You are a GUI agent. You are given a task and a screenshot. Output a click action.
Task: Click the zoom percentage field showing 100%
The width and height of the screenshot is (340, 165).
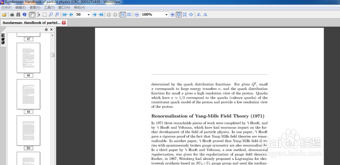coord(153,15)
